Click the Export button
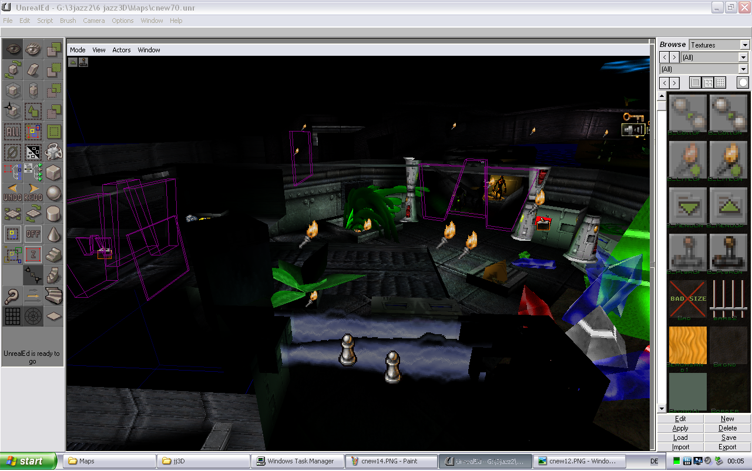This screenshot has width=752, height=471. [727, 447]
